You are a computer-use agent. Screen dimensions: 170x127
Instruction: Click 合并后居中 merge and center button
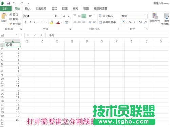(107, 22)
